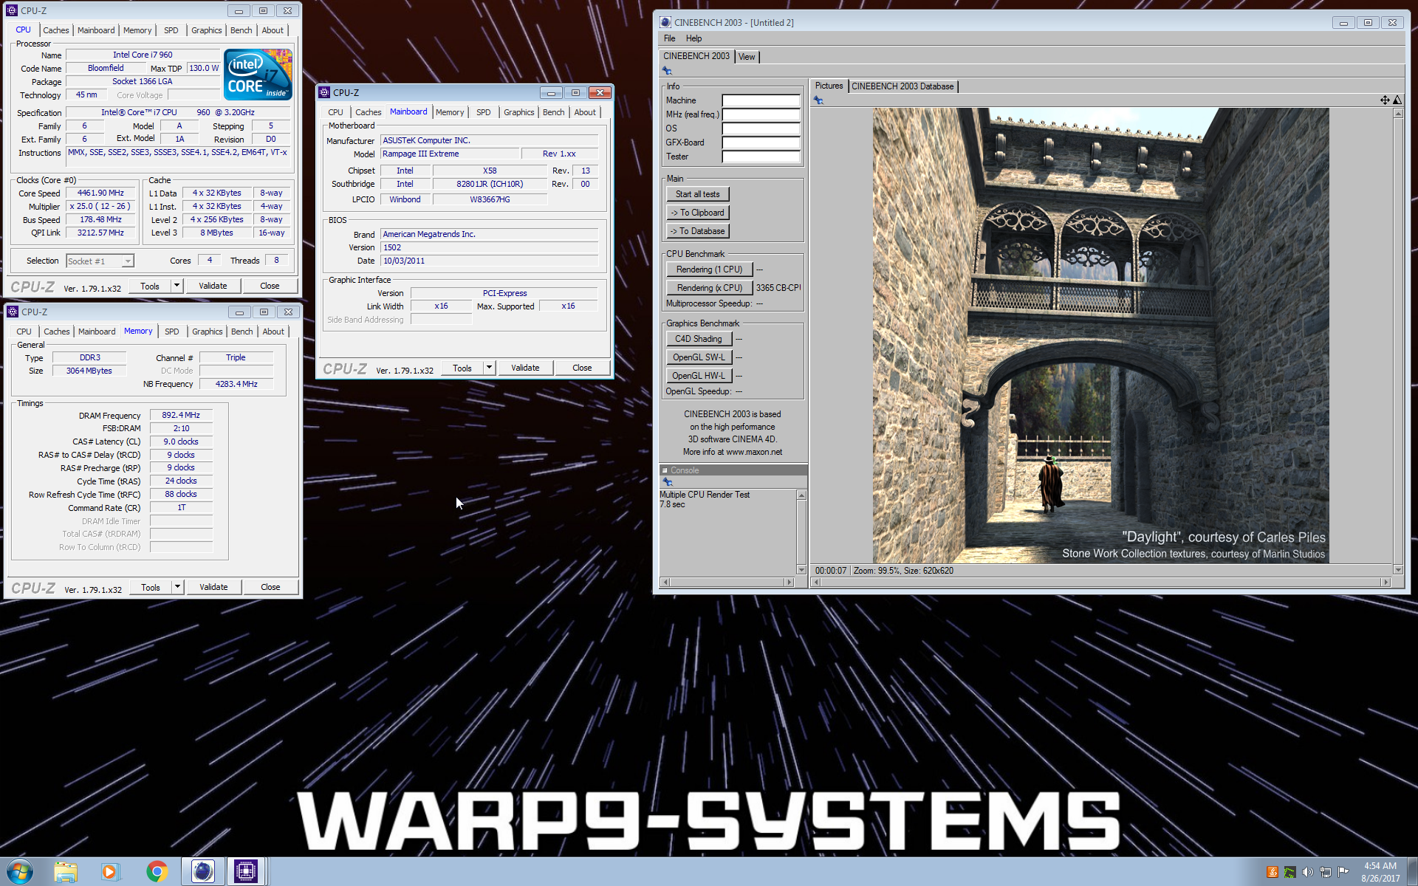The image size is (1418, 886).
Task: Select the Pictures tab in CINEBENCH
Action: click(x=829, y=86)
